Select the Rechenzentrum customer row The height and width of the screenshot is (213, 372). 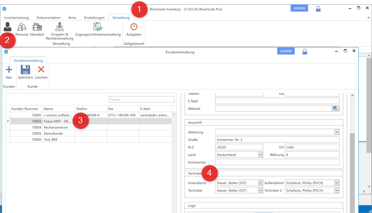[89, 127]
